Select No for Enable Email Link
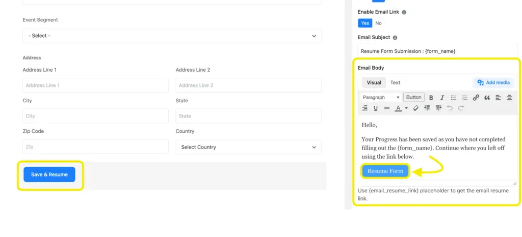The image size is (522, 237). pyautogui.click(x=379, y=23)
